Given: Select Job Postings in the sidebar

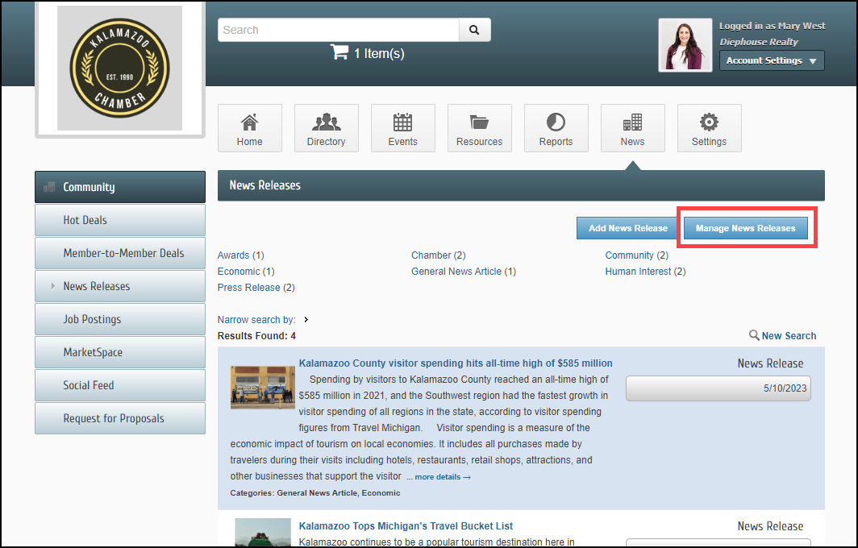Looking at the screenshot, I should coord(119,319).
